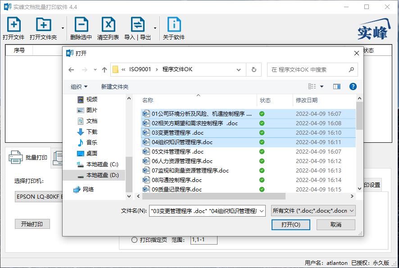Click the search magnifier icon

point(351,69)
